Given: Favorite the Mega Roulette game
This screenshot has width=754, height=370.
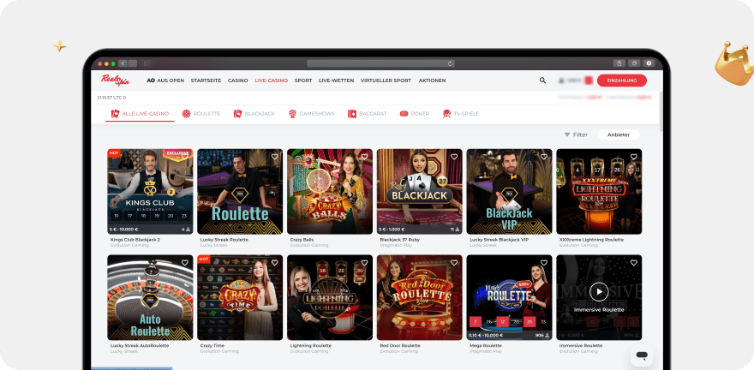Looking at the screenshot, I should tap(544, 263).
